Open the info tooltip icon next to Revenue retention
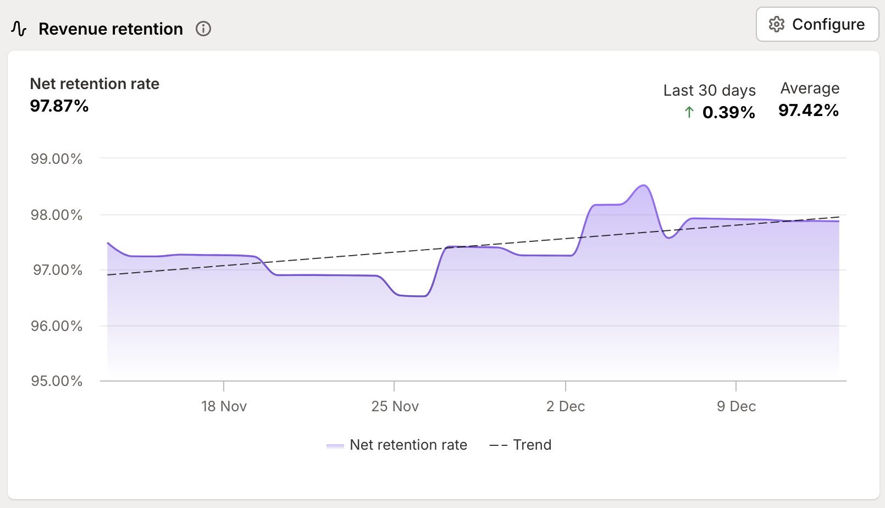Screen dimensions: 885x508 pyautogui.click(x=203, y=29)
